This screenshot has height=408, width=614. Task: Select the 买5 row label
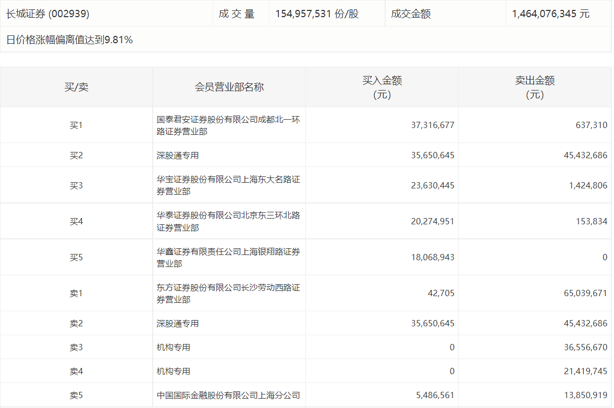pos(76,257)
